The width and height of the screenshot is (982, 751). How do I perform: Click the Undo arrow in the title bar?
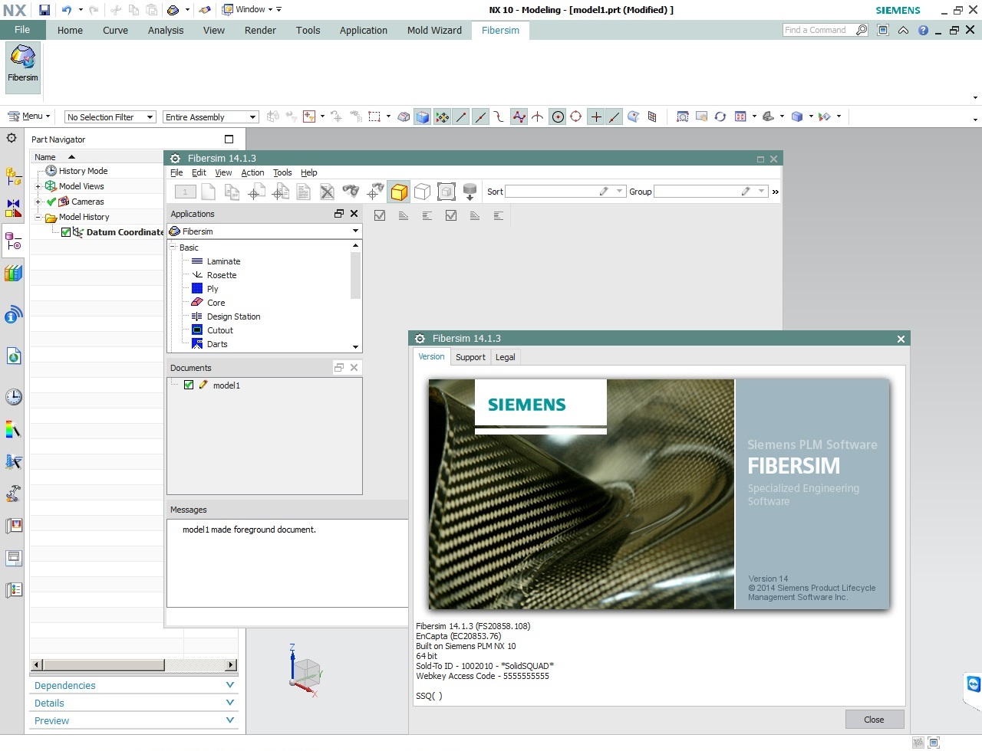(x=67, y=10)
